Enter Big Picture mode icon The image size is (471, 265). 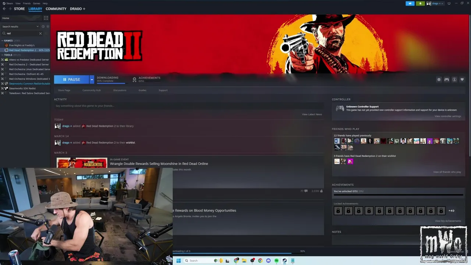coord(449,3)
